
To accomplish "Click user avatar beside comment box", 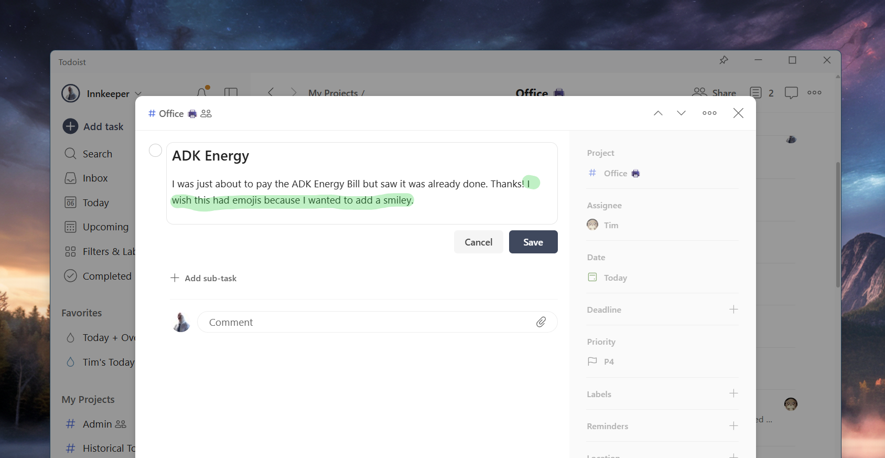I will coord(181,322).
